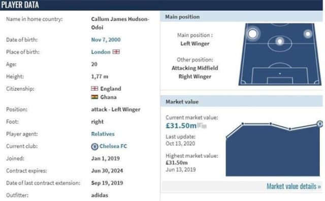
Task: Open the Relatives player agent link
Action: [x=103, y=134]
